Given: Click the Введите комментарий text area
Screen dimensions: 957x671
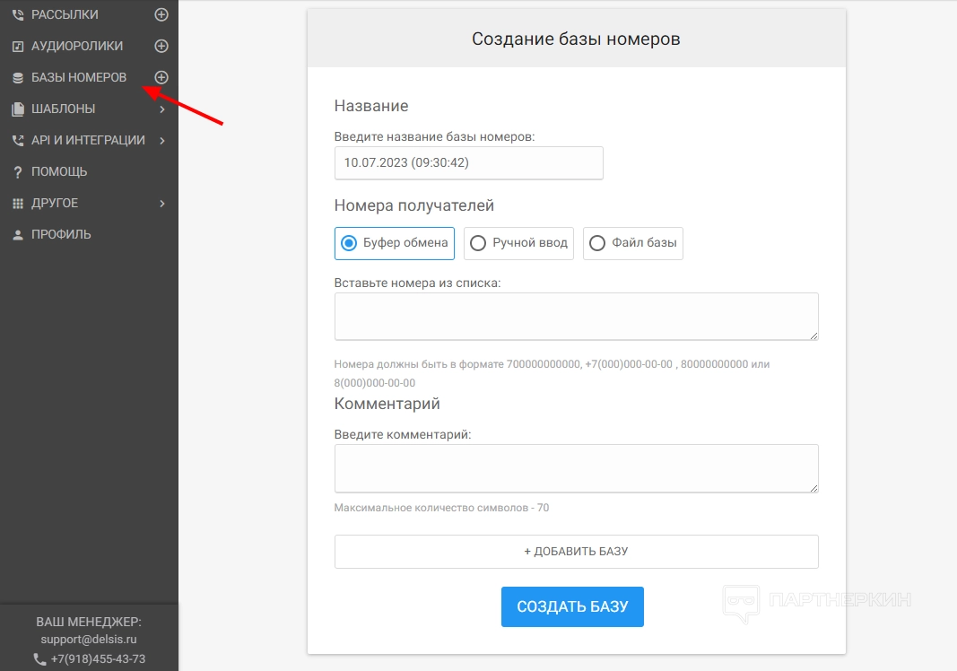Looking at the screenshot, I should pyautogui.click(x=576, y=468).
